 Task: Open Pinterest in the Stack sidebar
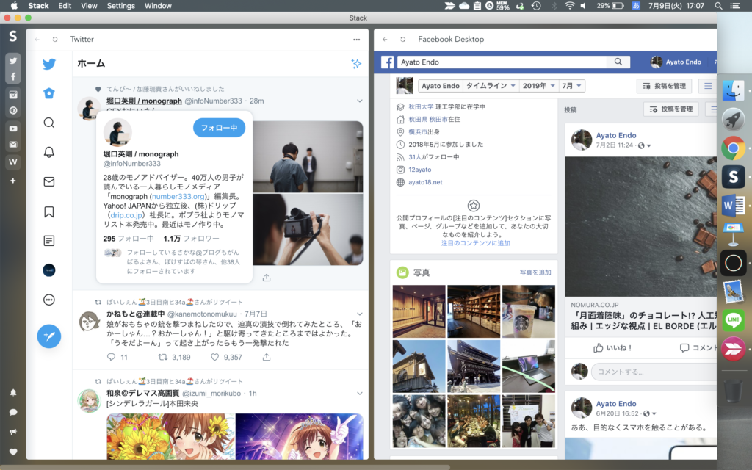click(13, 110)
